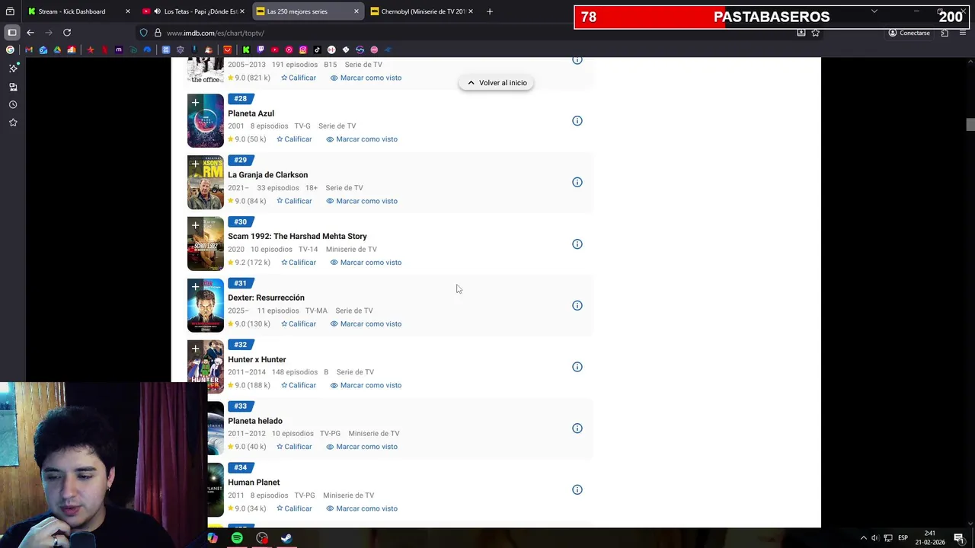This screenshot has width=975, height=548.
Task: Open a new browser tab
Action: pos(490,11)
